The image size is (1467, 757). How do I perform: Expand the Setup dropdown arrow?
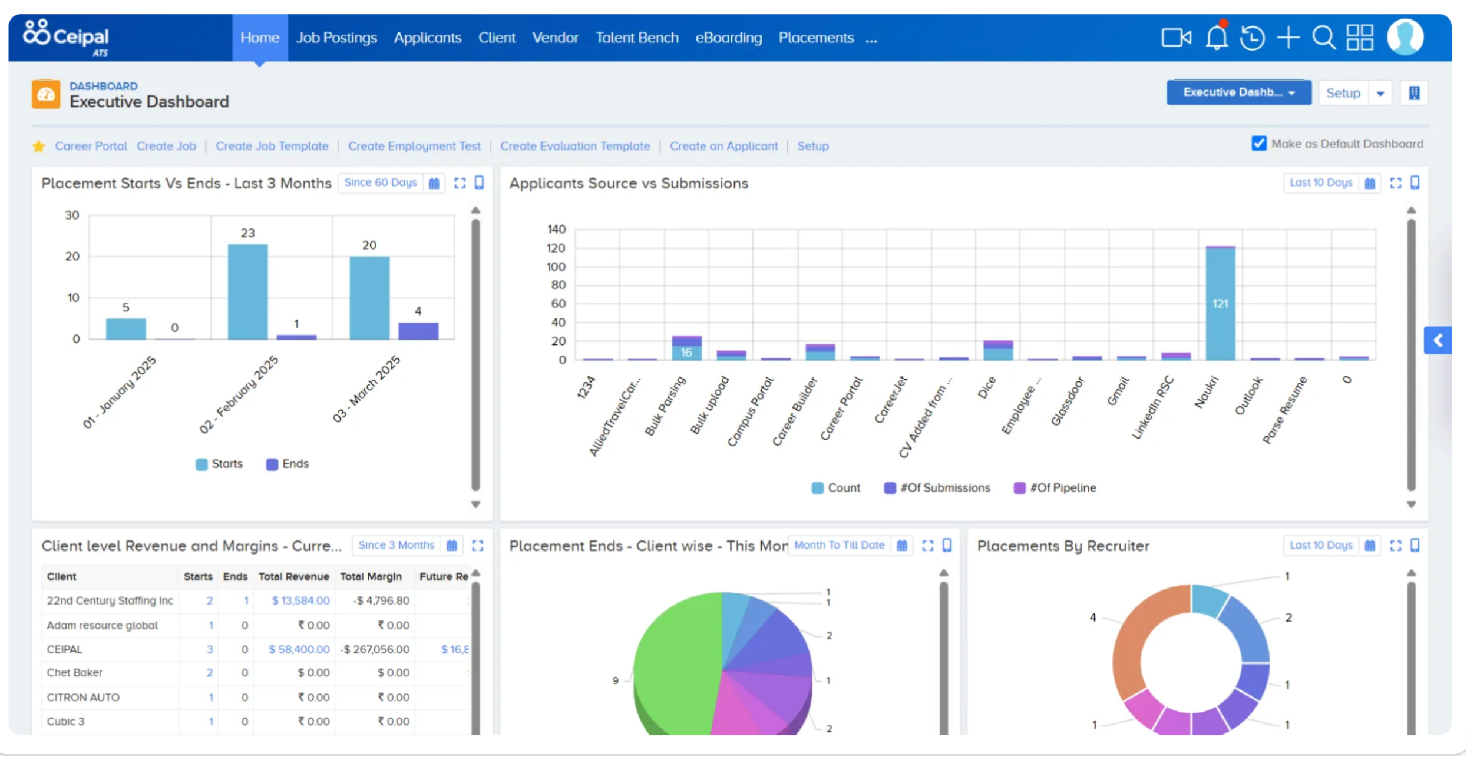pyautogui.click(x=1380, y=93)
